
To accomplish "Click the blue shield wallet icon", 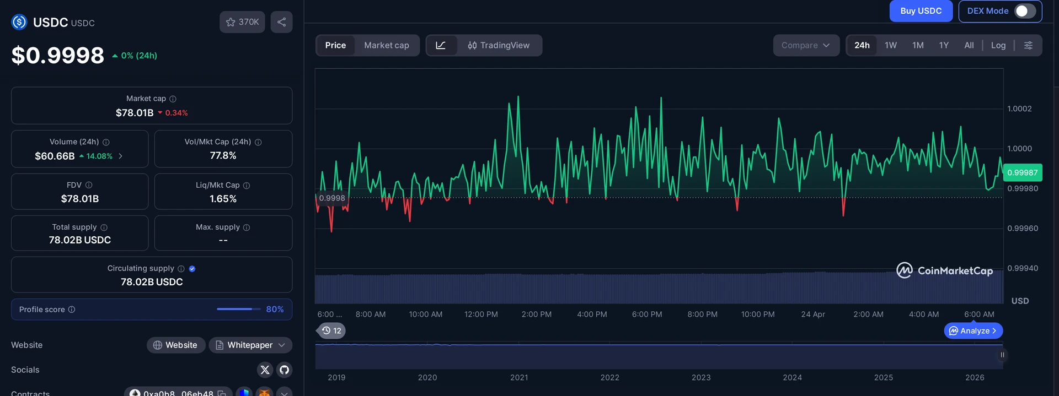I will [244, 392].
